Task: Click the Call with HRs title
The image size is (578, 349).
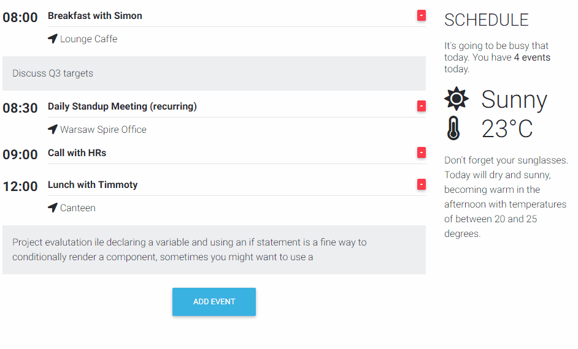Action: (77, 153)
